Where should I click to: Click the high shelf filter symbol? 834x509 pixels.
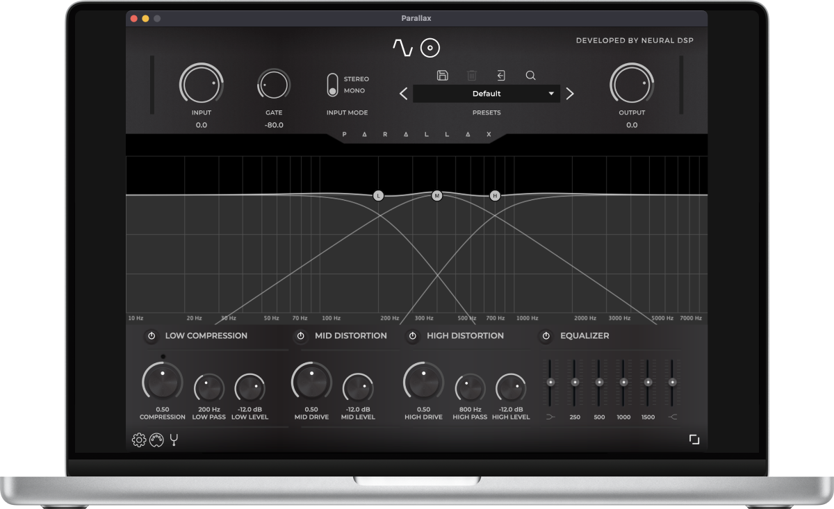tap(672, 417)
